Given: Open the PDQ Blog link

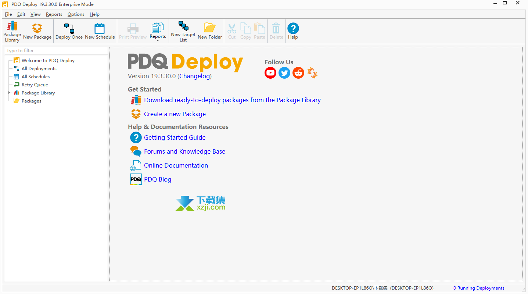Looking at the screenshot, I should coord(158,179).
